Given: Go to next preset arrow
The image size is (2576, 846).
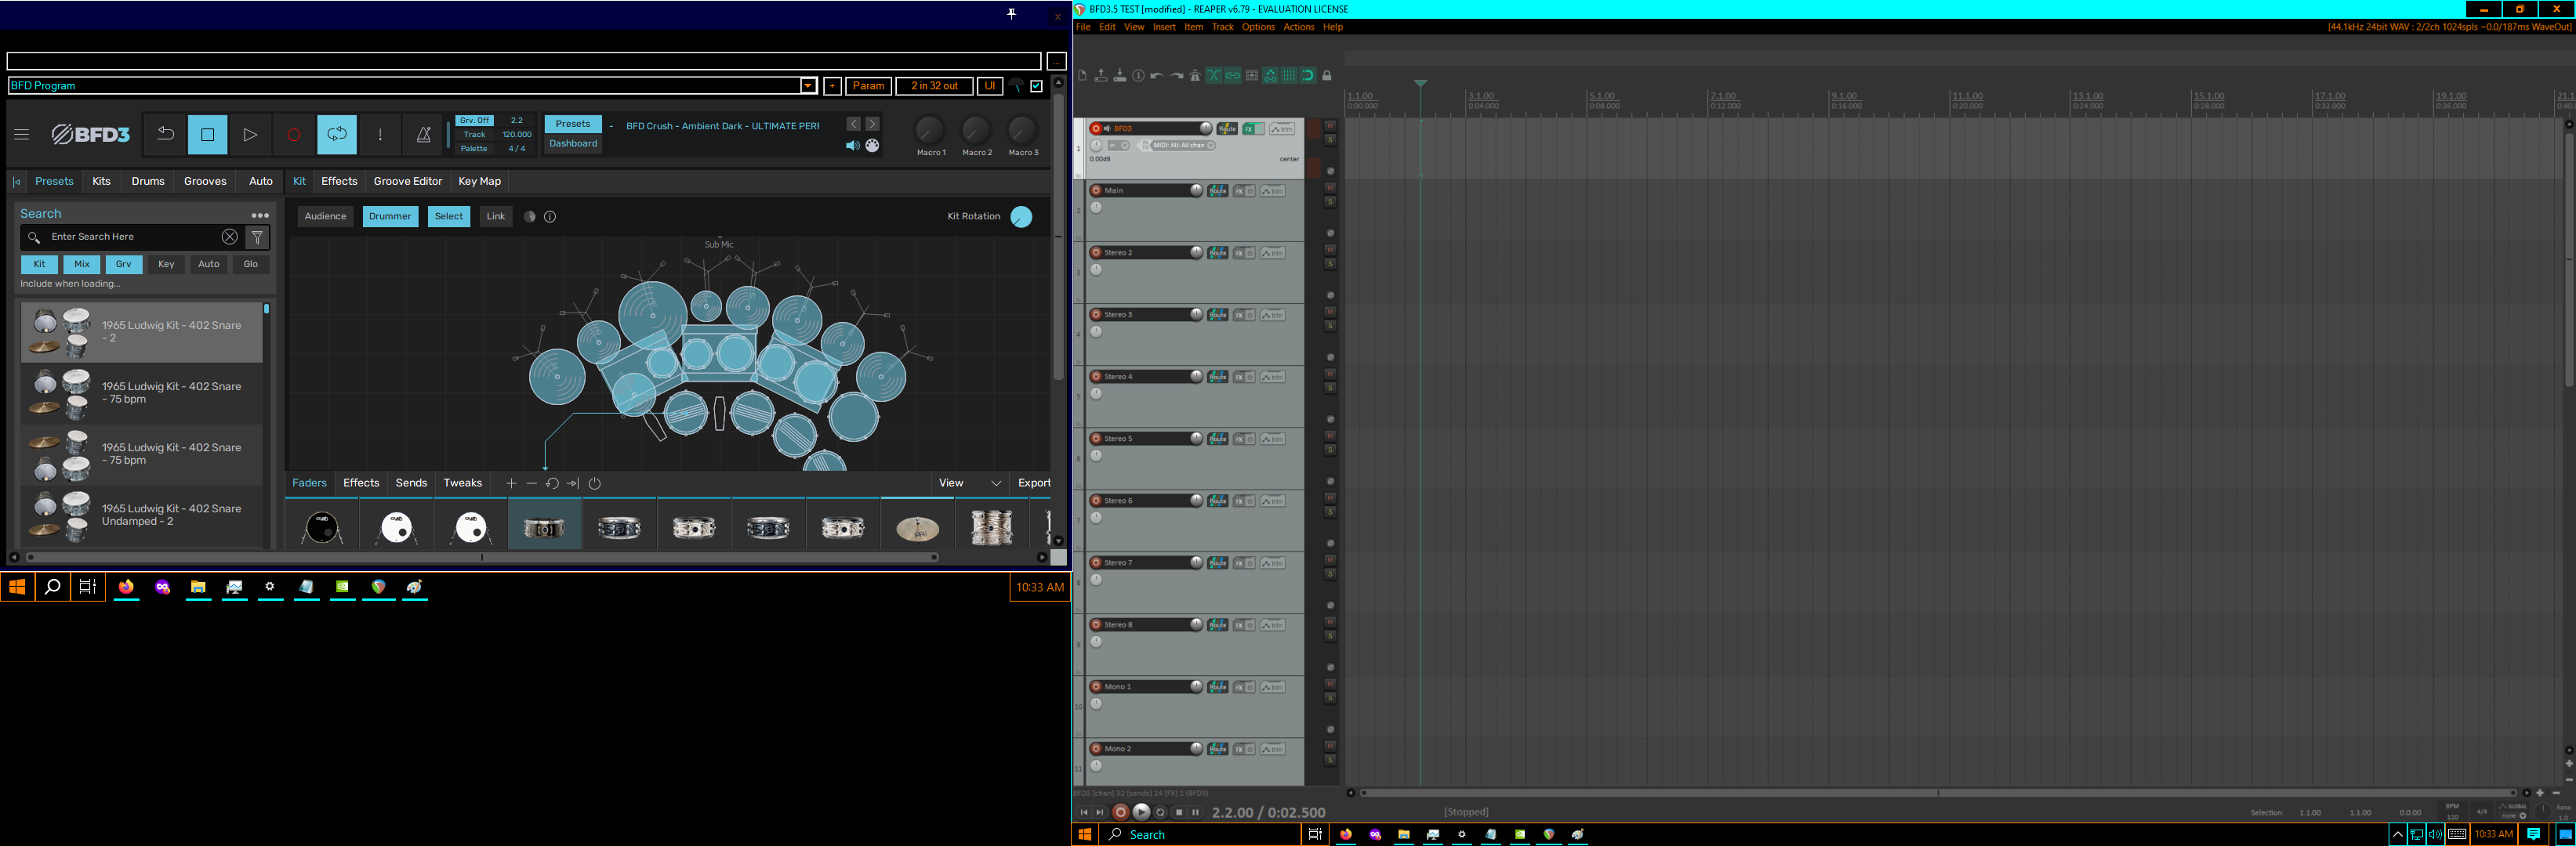Looking at the screenshot, I should [x=873, y=124].
